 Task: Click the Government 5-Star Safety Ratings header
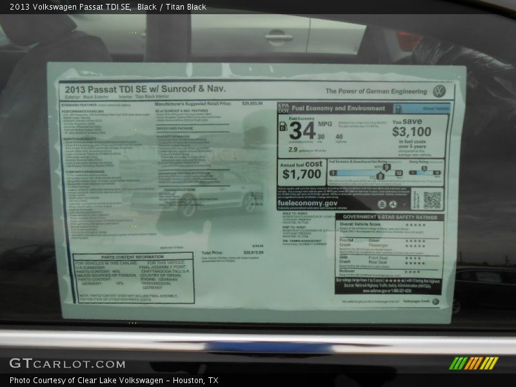click(x=390, y=217)
